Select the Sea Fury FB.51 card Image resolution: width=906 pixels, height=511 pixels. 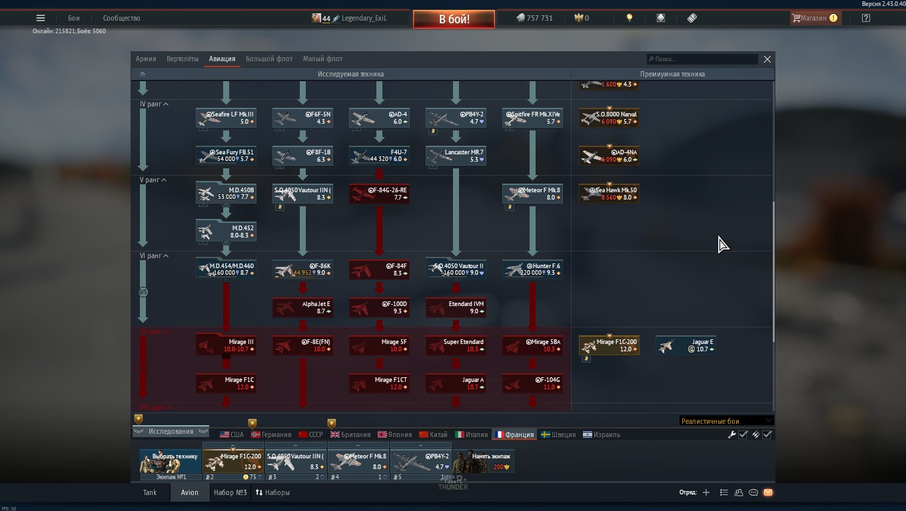(226, 156)
